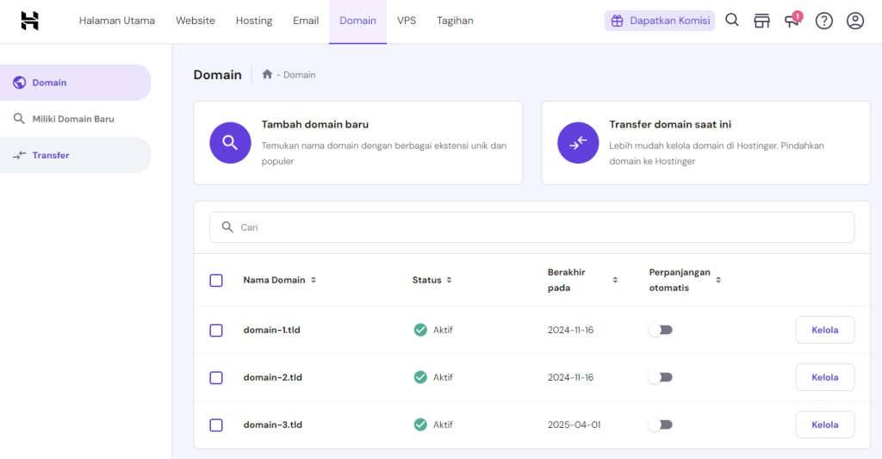Image resolution: width=882 pixels, height=459 pixels.
Task: Click the arrows icon beside Transfer sidebar item
Action: click(x=19, y=155)
